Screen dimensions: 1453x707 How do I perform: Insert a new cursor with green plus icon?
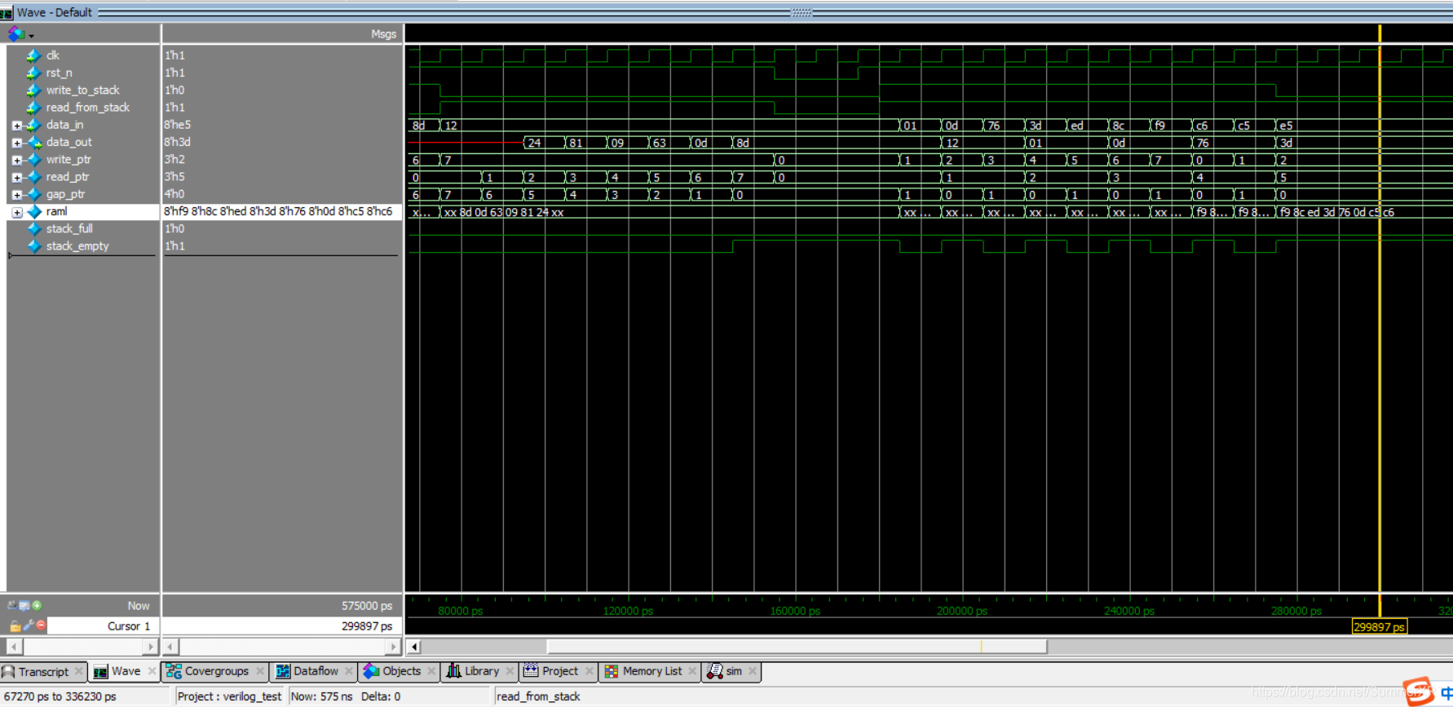tap(37, 606)
